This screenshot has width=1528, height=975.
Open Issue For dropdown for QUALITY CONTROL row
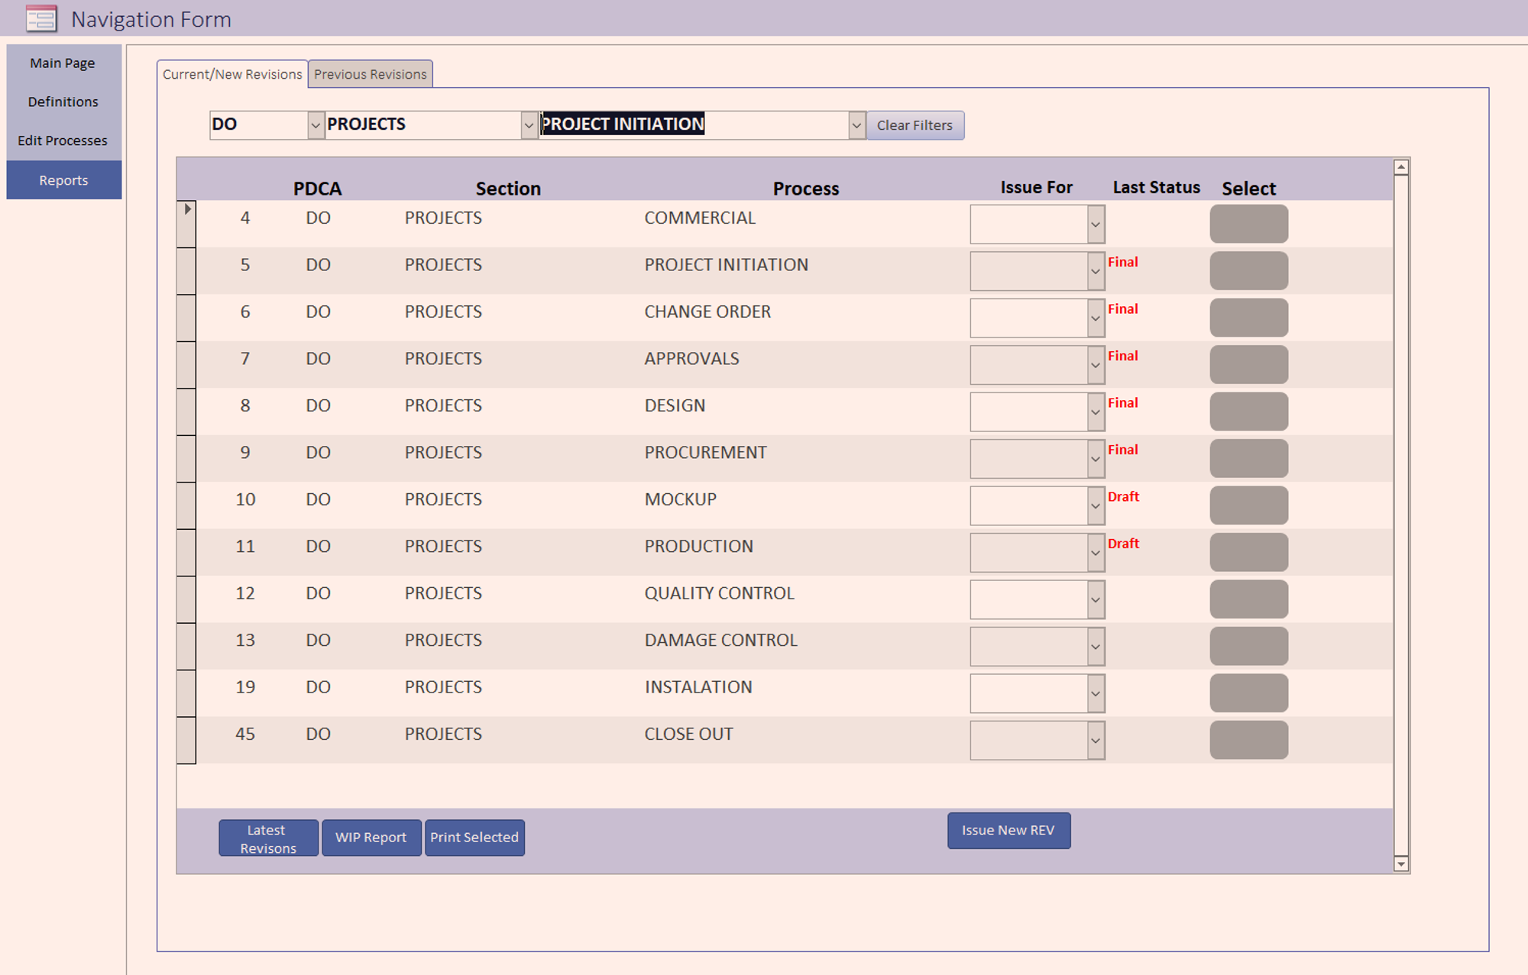pos(1096,600)
